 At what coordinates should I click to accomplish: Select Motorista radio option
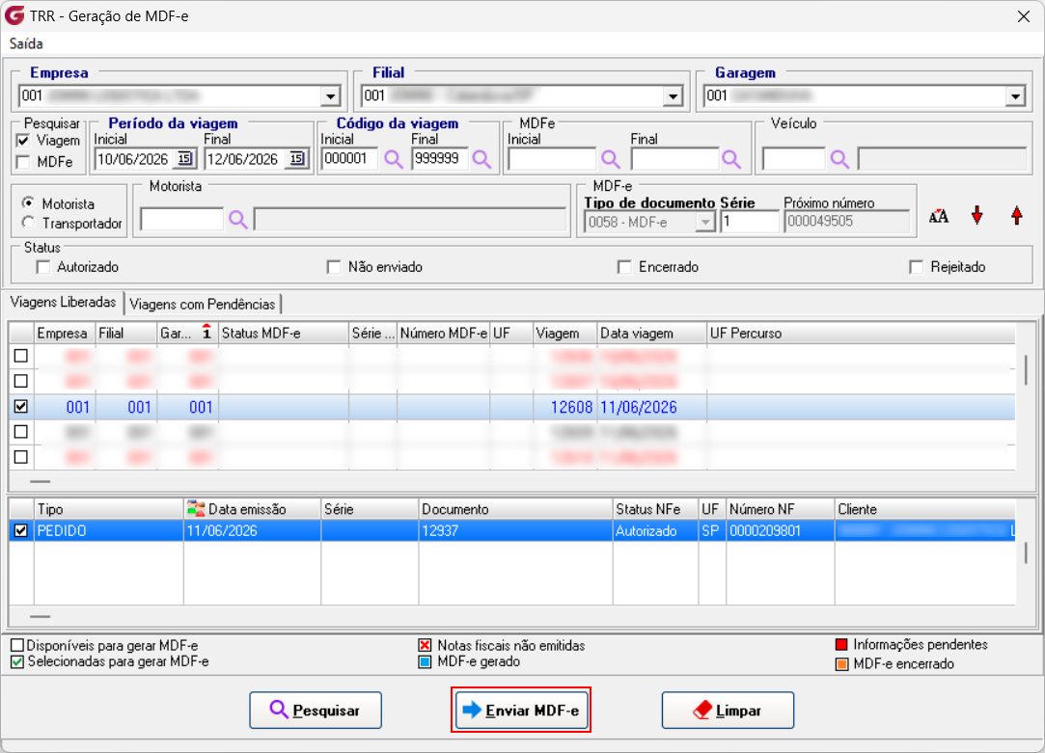(x=28, y=202)
